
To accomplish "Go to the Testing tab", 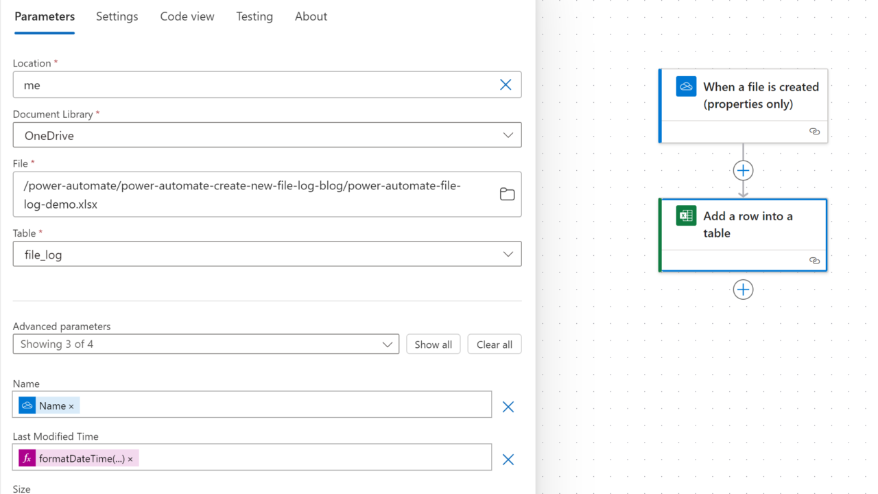I will coord(254,16).
